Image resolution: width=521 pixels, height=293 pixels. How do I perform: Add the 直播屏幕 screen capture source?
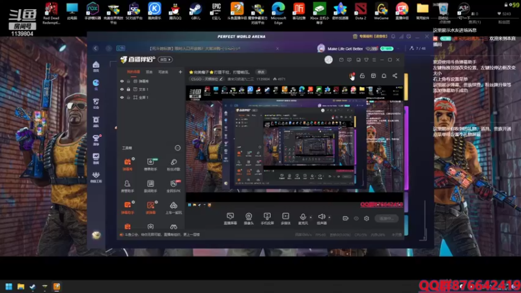point(231,219)
